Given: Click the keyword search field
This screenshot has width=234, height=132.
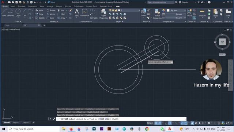Looking at the screenshot, I should click(161, 2).
